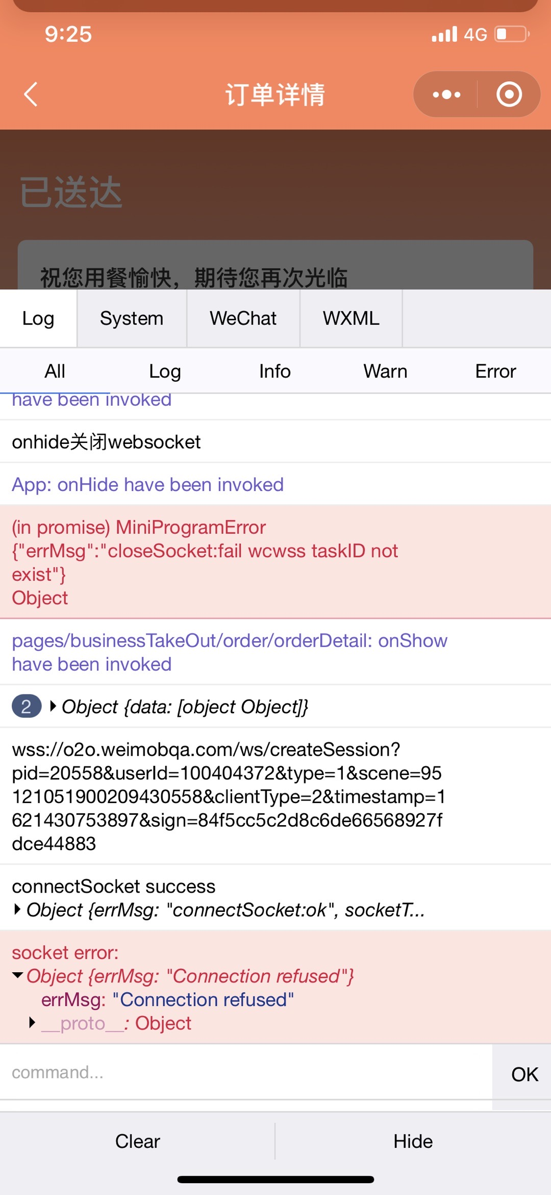Image resolution: width=551 pixels, height=1195 pixels.
Task: Open the three-dots mini program menu
Action: click(446, 95)
